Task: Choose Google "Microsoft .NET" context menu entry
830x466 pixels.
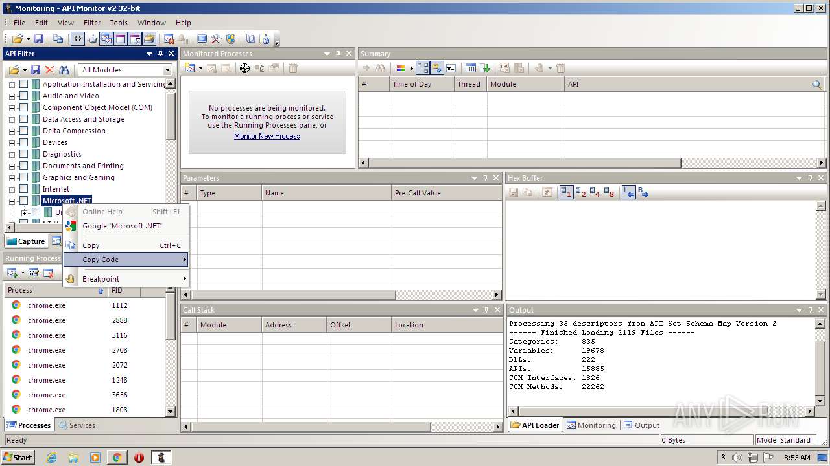Action: [126, 226]
